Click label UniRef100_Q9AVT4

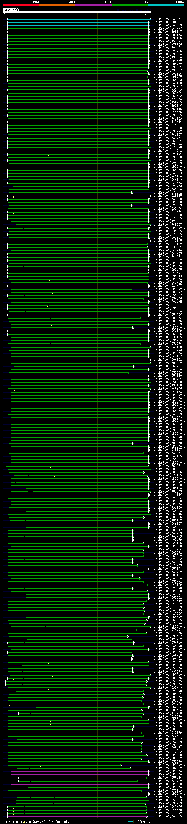tap(167, 54)
